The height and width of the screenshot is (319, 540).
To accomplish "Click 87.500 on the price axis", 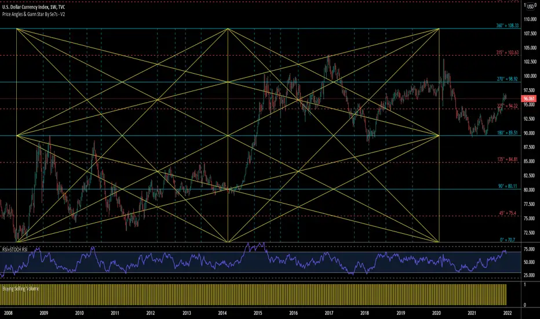I will tap(530, 147).
